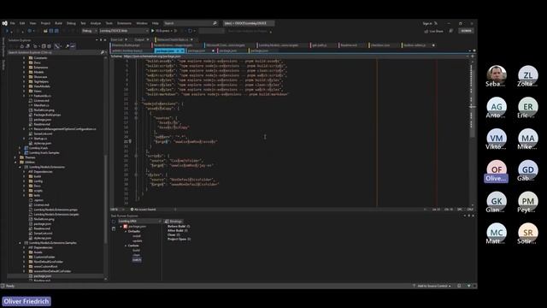Image resolution: width=547 pixels, height=308 pixels.
Task: Click the AG participant avatar
Action: [x=497, y=106]
